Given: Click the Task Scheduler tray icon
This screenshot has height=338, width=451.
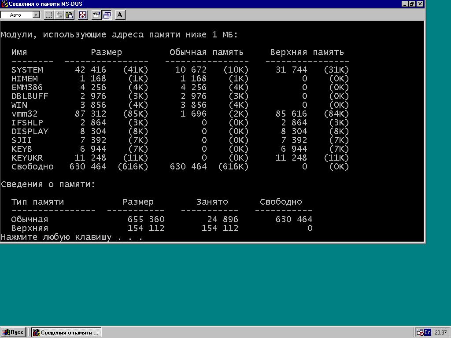Looking at the screenshot, I should [x=420, y=333].
